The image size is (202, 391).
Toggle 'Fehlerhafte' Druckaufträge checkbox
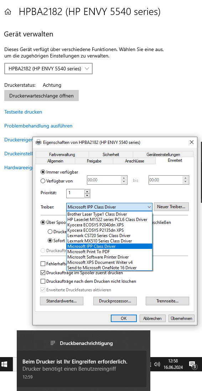pyautogui.click(x=43, y=264)
